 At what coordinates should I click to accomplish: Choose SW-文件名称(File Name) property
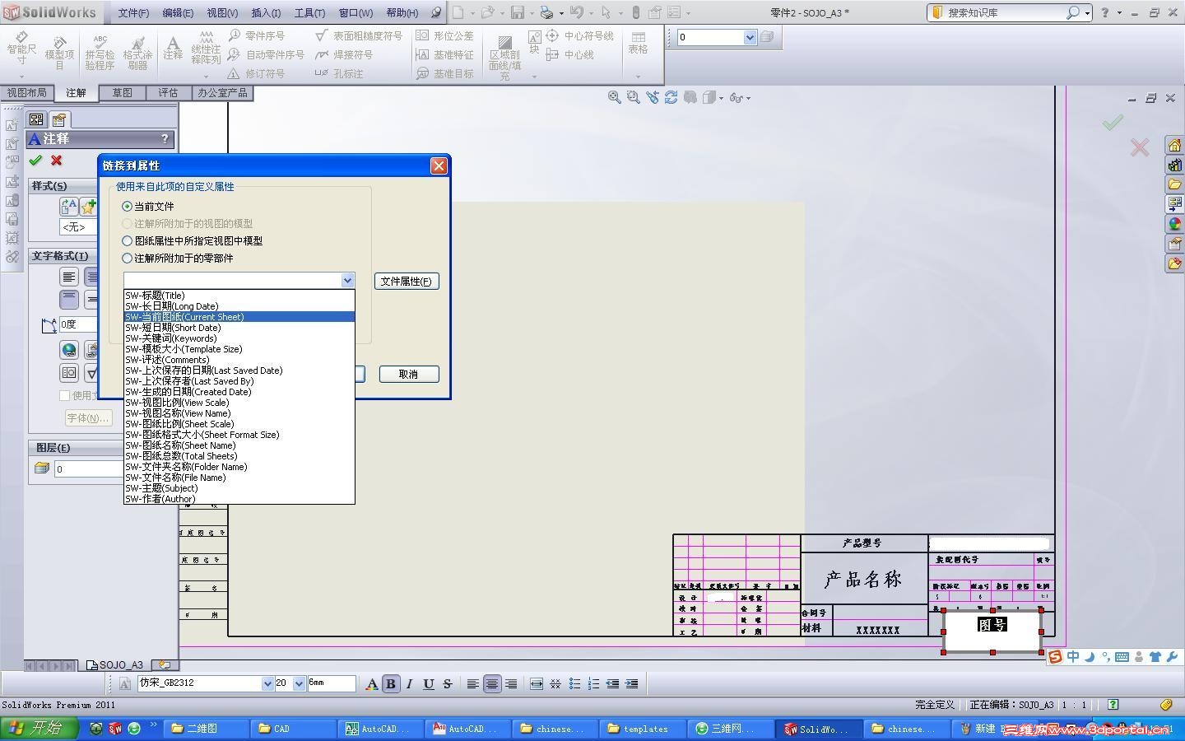(239, 478)
